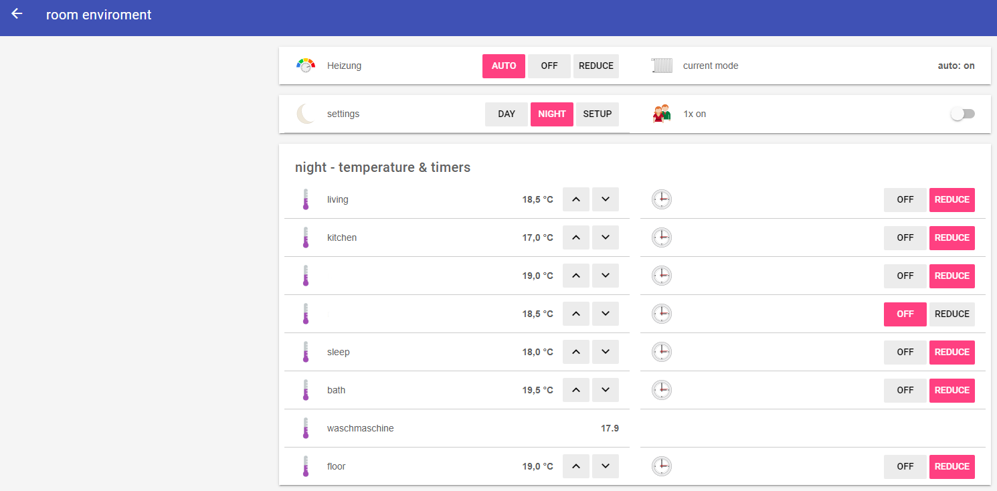Click the clock icon in floor row
The image size is (997, 491).
click(x=662, y=466)
